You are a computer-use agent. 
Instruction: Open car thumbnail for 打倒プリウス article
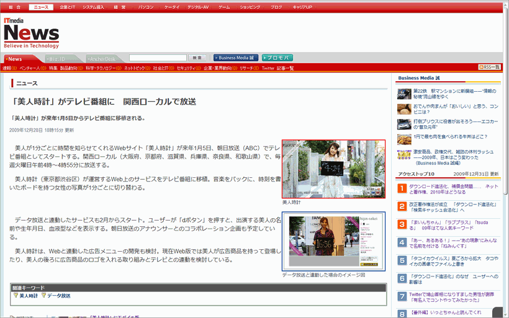click(404, 124)
